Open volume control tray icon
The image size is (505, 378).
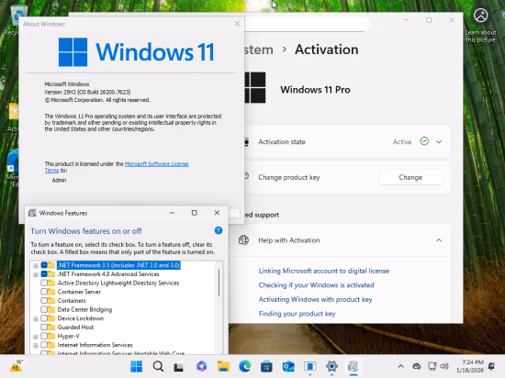444,366
